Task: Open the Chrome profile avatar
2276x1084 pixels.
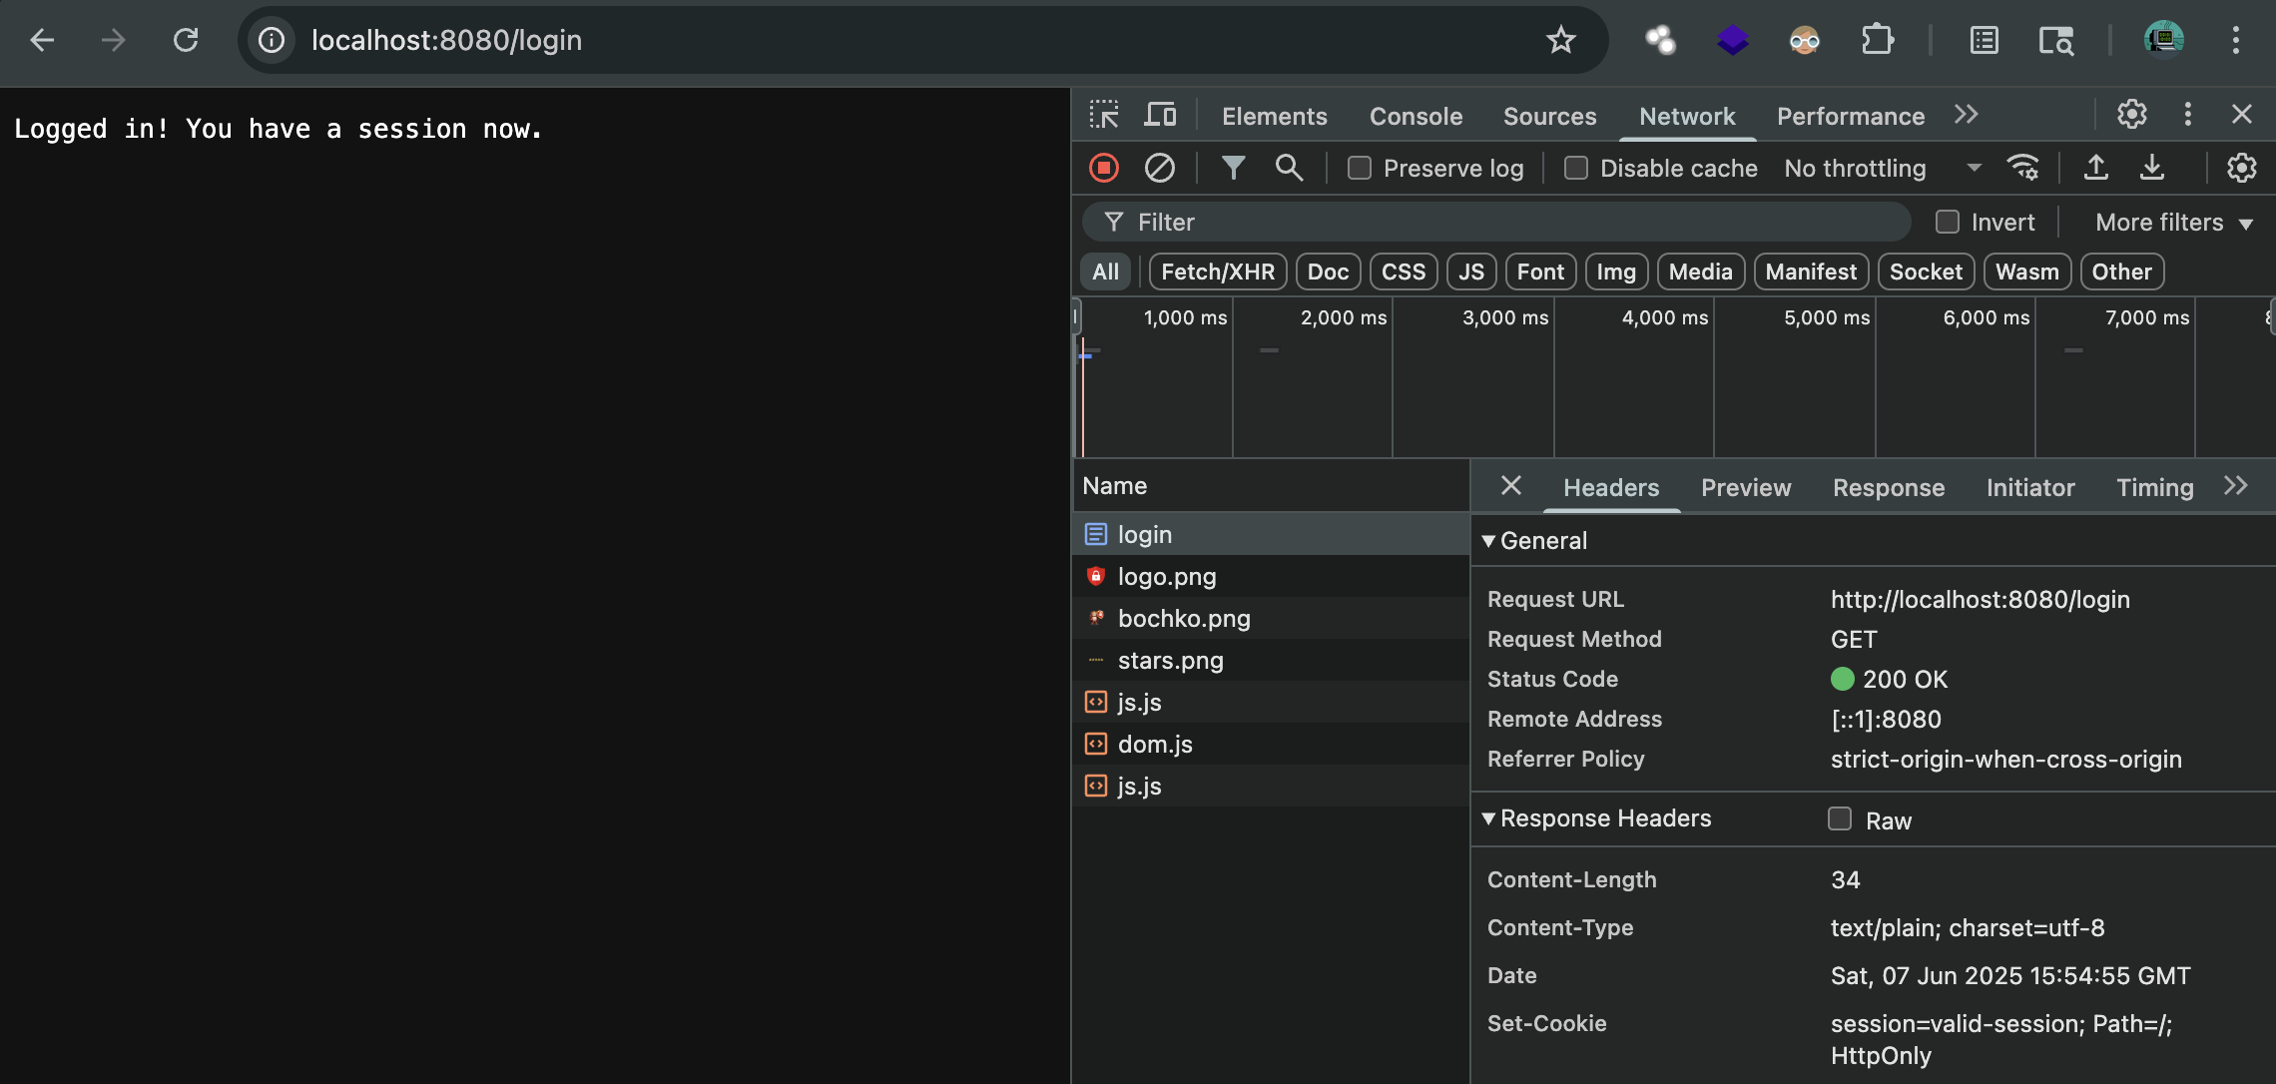Action: 2164,40
